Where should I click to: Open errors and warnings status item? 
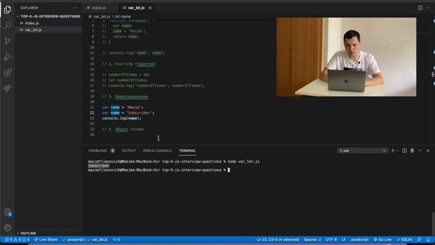coord(17,240)
